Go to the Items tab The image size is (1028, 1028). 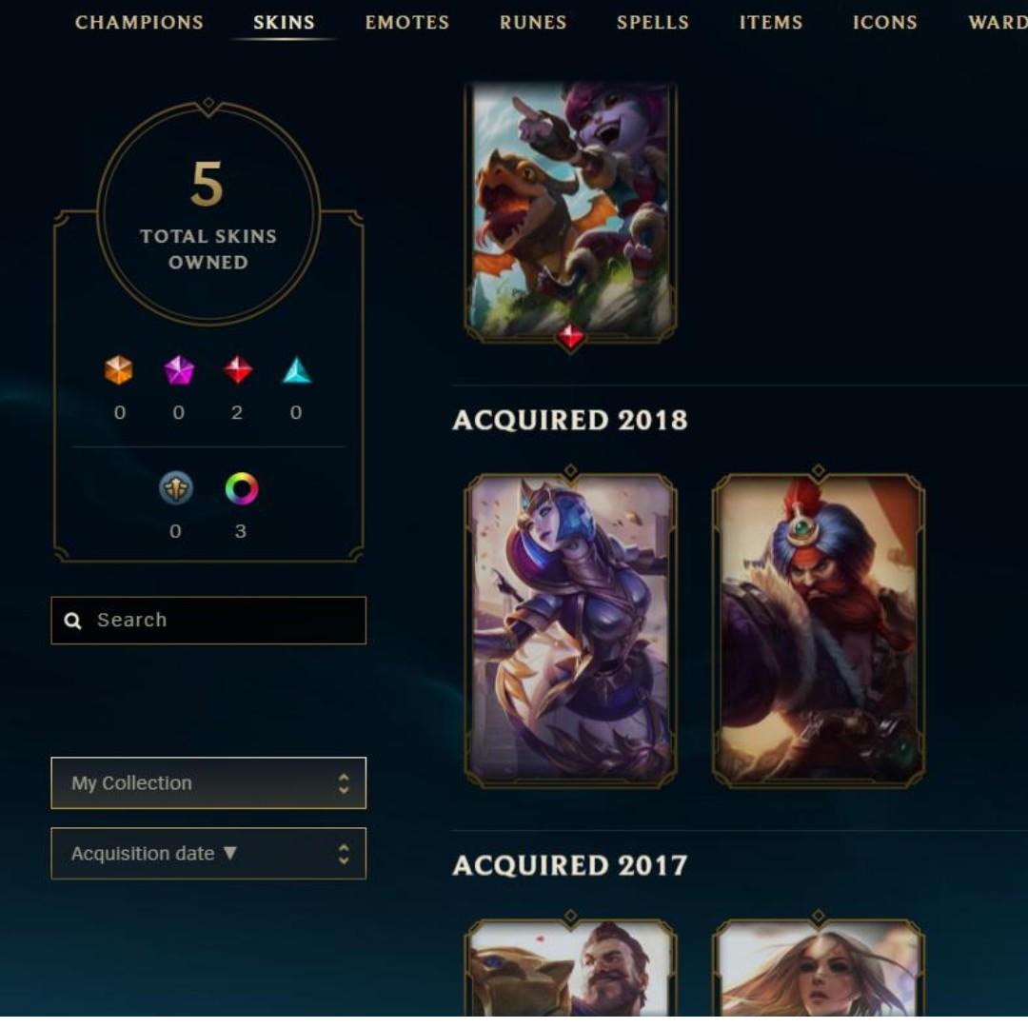[771, 22]
